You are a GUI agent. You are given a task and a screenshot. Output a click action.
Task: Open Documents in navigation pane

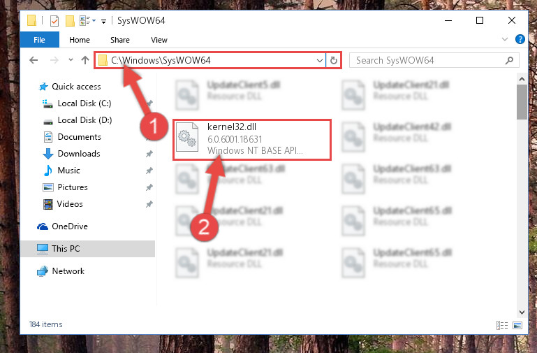[x=79, y=137]
